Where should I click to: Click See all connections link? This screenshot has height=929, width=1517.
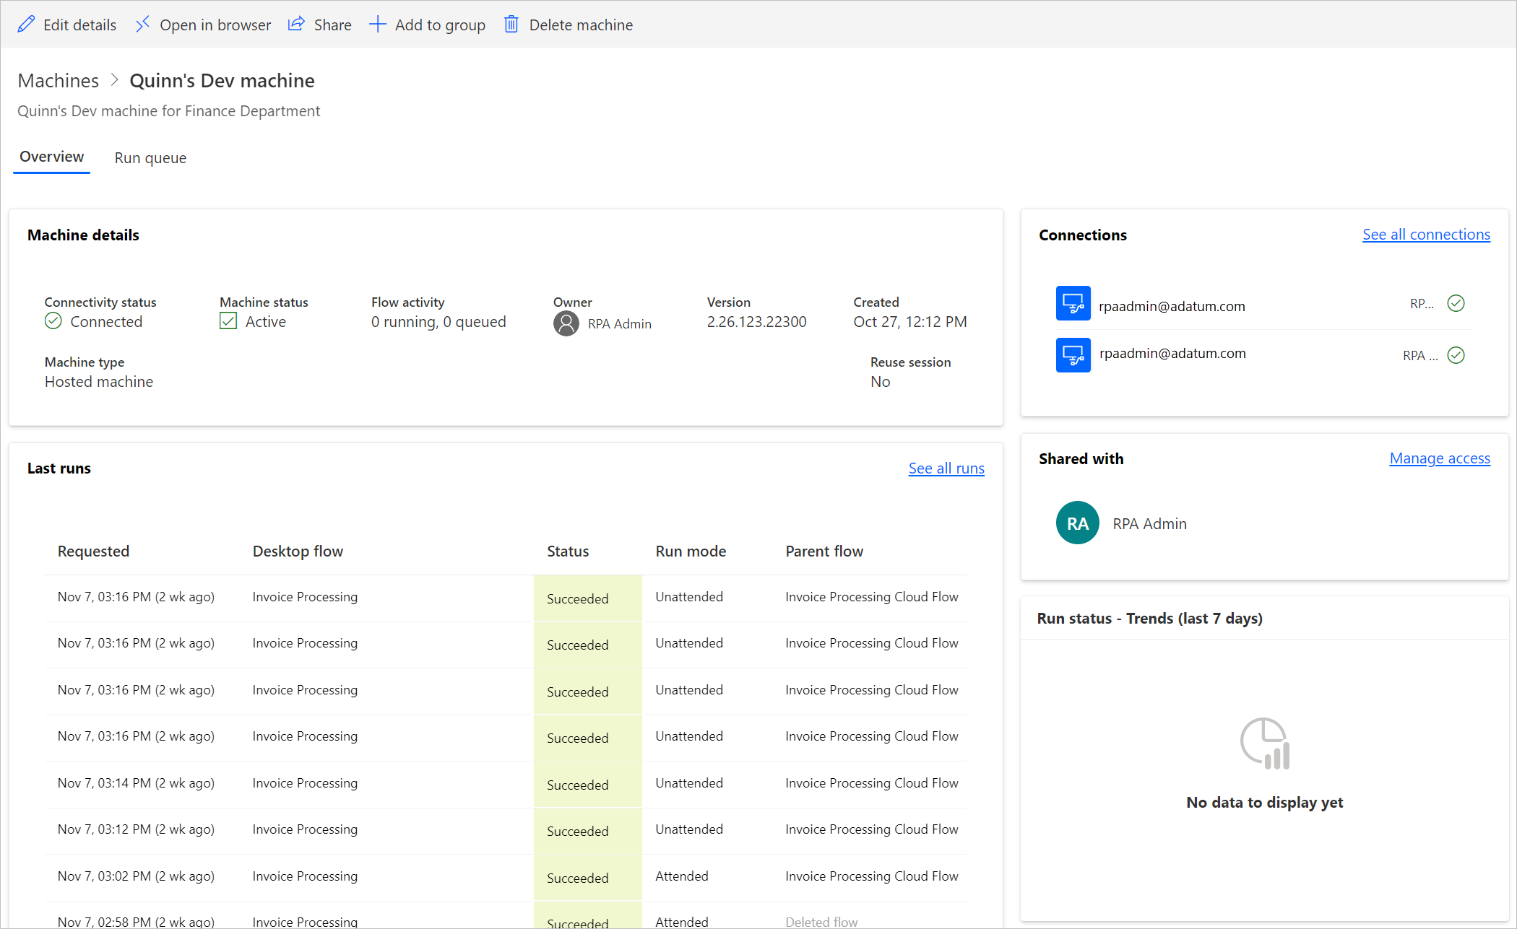(1425, 234)
